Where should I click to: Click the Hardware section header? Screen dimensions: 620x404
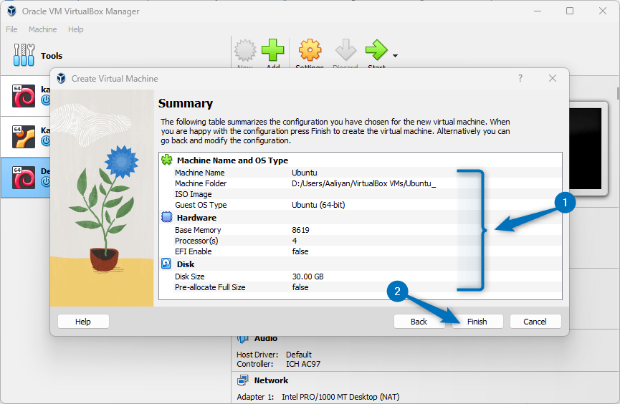196,218
